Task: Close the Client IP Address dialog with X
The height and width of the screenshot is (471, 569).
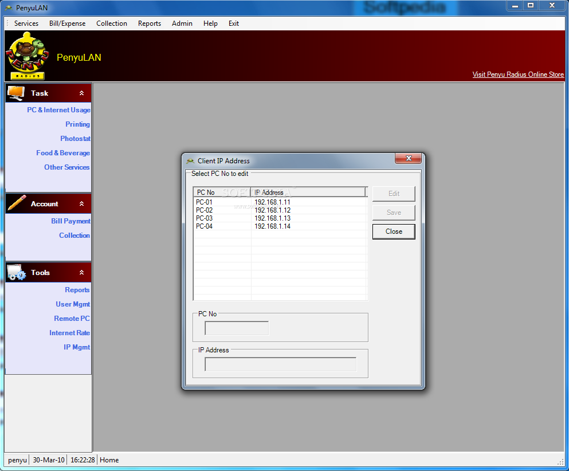Action: [408, 158]
